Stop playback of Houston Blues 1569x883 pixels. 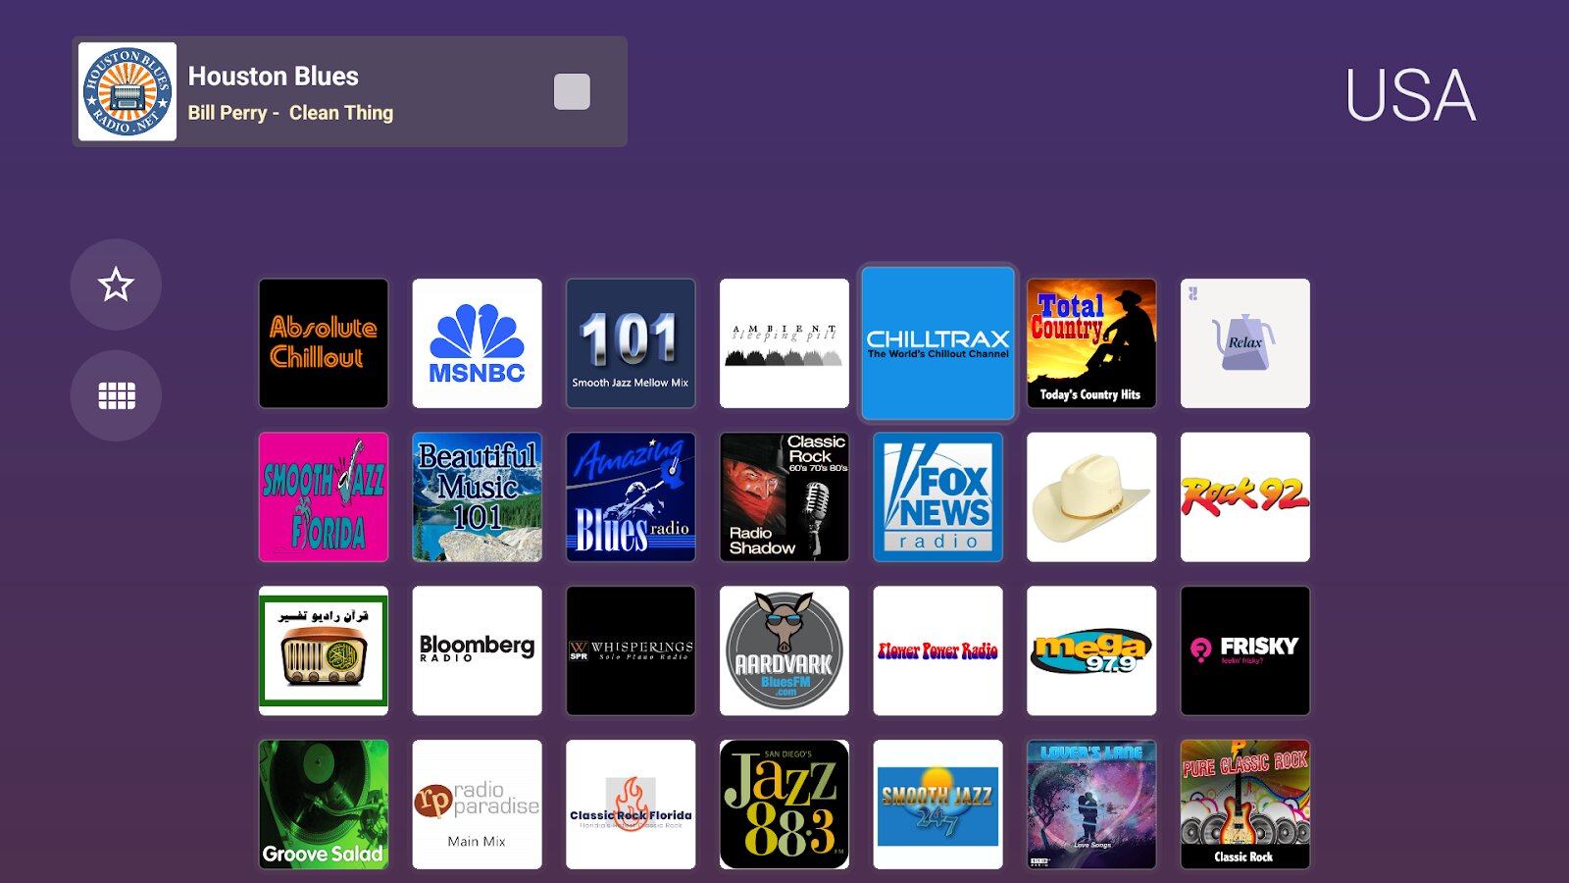(x=572, y=91)
